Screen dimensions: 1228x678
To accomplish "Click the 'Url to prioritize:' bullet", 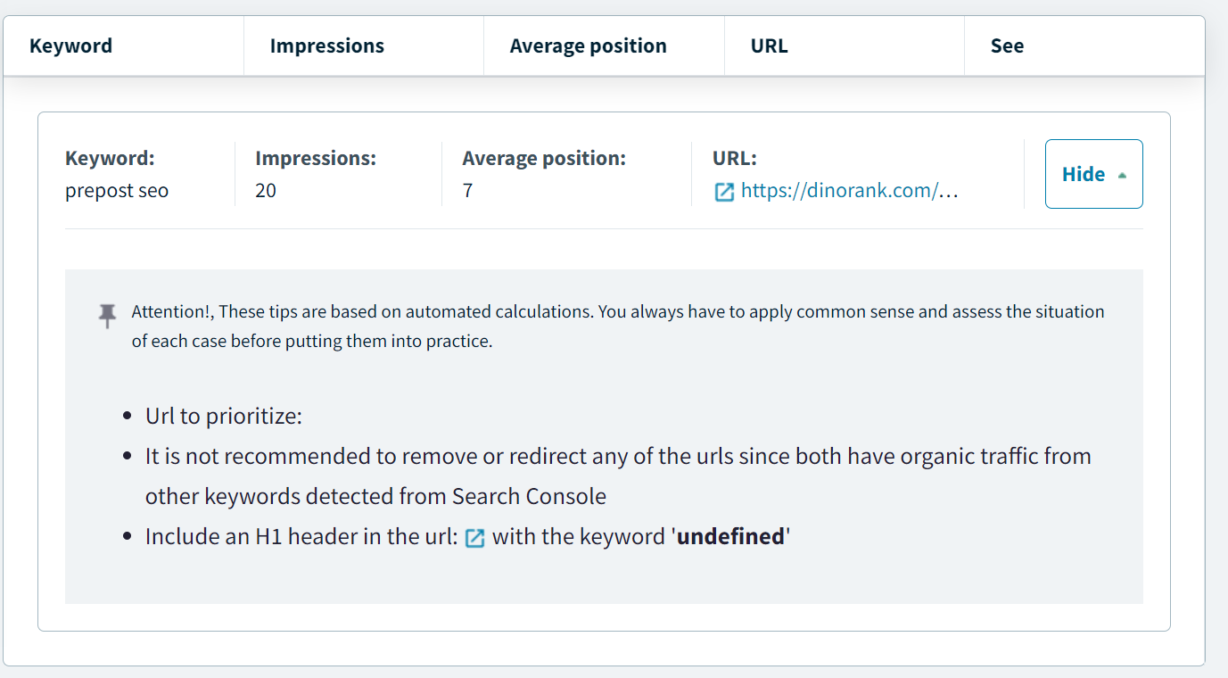I will [224, 417].
